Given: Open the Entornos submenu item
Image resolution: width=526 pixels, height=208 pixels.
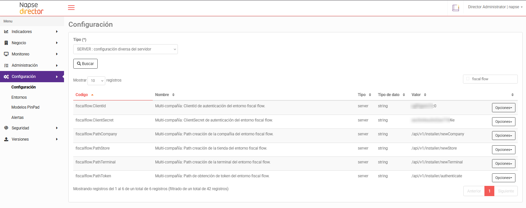Looking at the screenshot, I should coord(19,97).
